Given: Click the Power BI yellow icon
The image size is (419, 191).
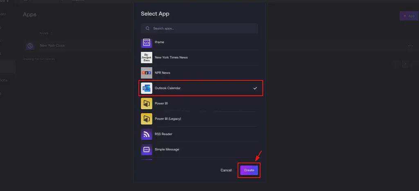Looking at the screenshot, I should tap(146, 103).
